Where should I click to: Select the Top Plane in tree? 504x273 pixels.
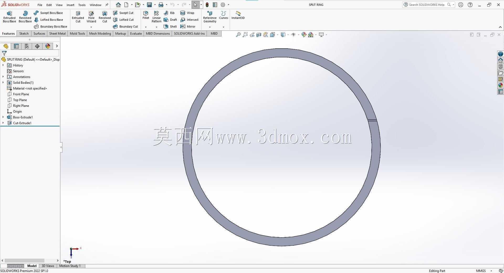coord(20,100)
